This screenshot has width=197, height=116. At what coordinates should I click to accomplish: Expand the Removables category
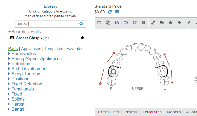coord(23,53)
